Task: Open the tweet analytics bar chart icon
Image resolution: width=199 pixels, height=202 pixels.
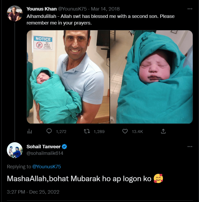Action: (x=29, y=131)
